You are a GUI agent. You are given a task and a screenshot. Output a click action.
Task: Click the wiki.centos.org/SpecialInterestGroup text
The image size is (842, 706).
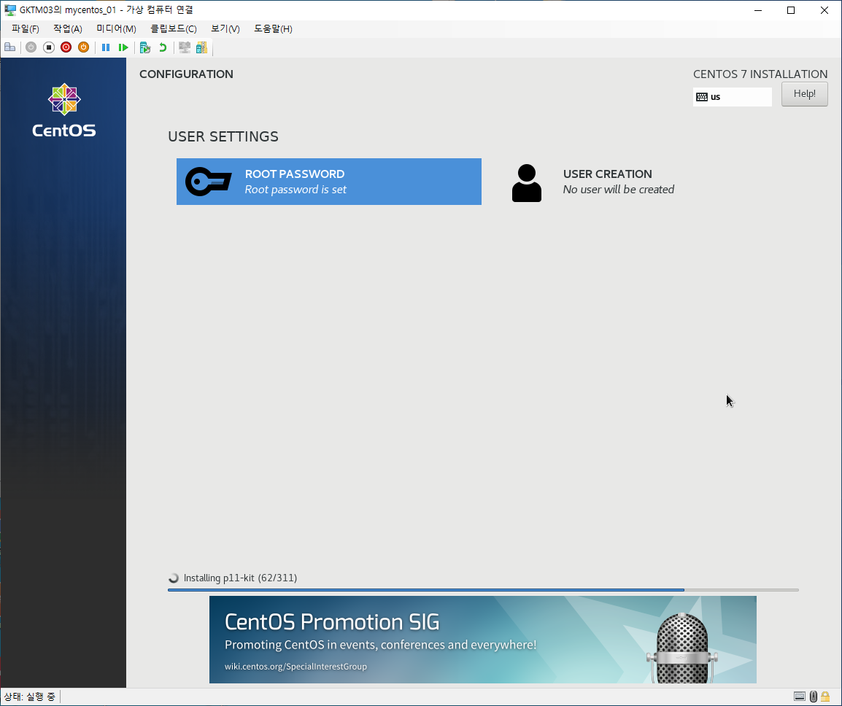tap(296, 667)
